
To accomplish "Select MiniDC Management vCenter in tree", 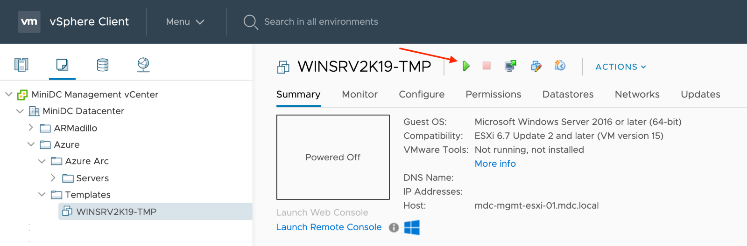I will 95,95.
